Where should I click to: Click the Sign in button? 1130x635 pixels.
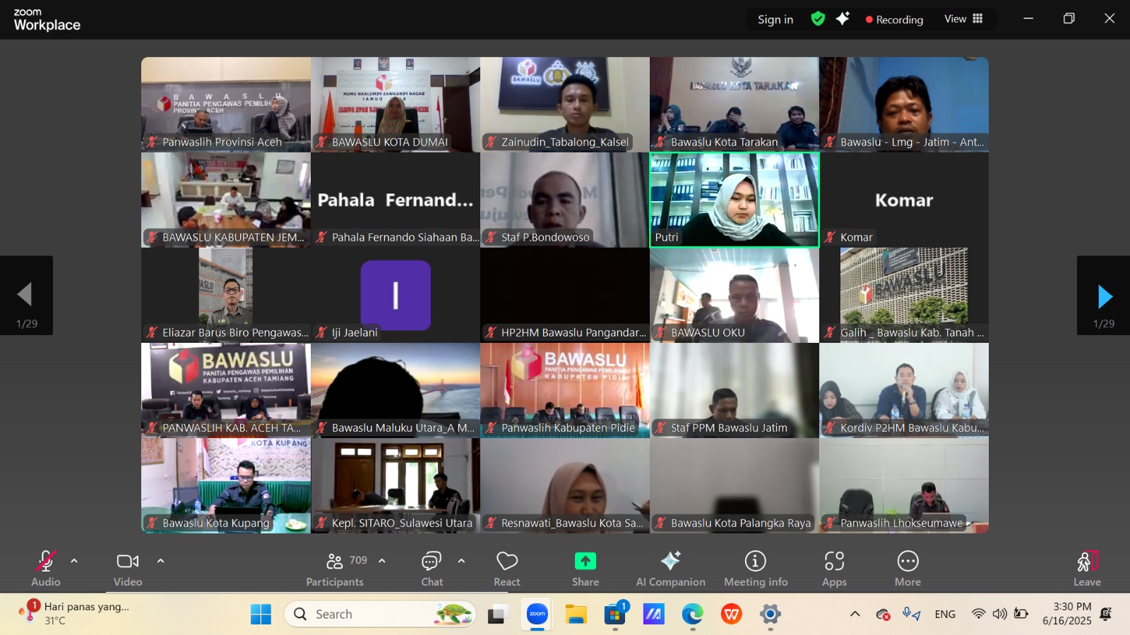775,19
